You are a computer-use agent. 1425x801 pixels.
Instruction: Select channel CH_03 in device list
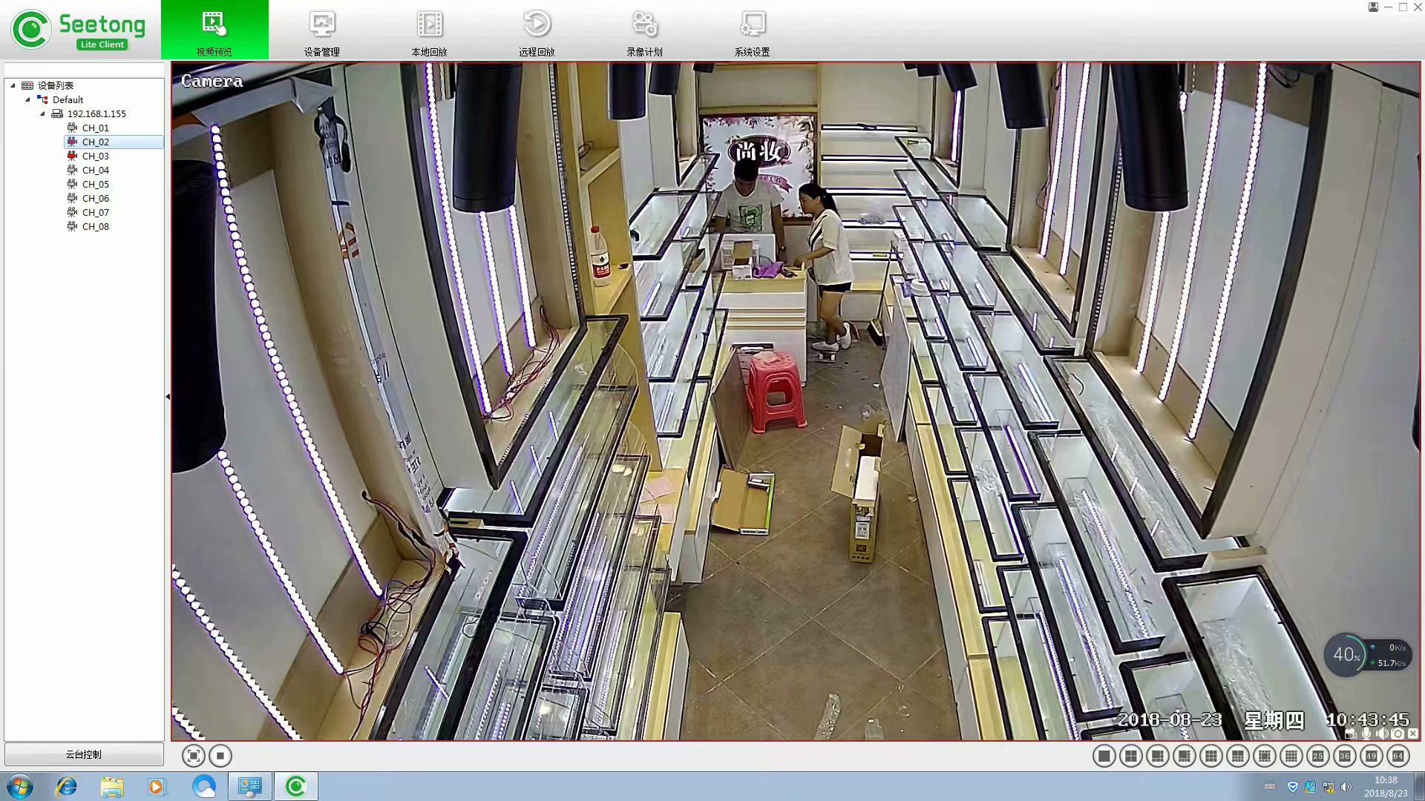click(x=95, y=156)
